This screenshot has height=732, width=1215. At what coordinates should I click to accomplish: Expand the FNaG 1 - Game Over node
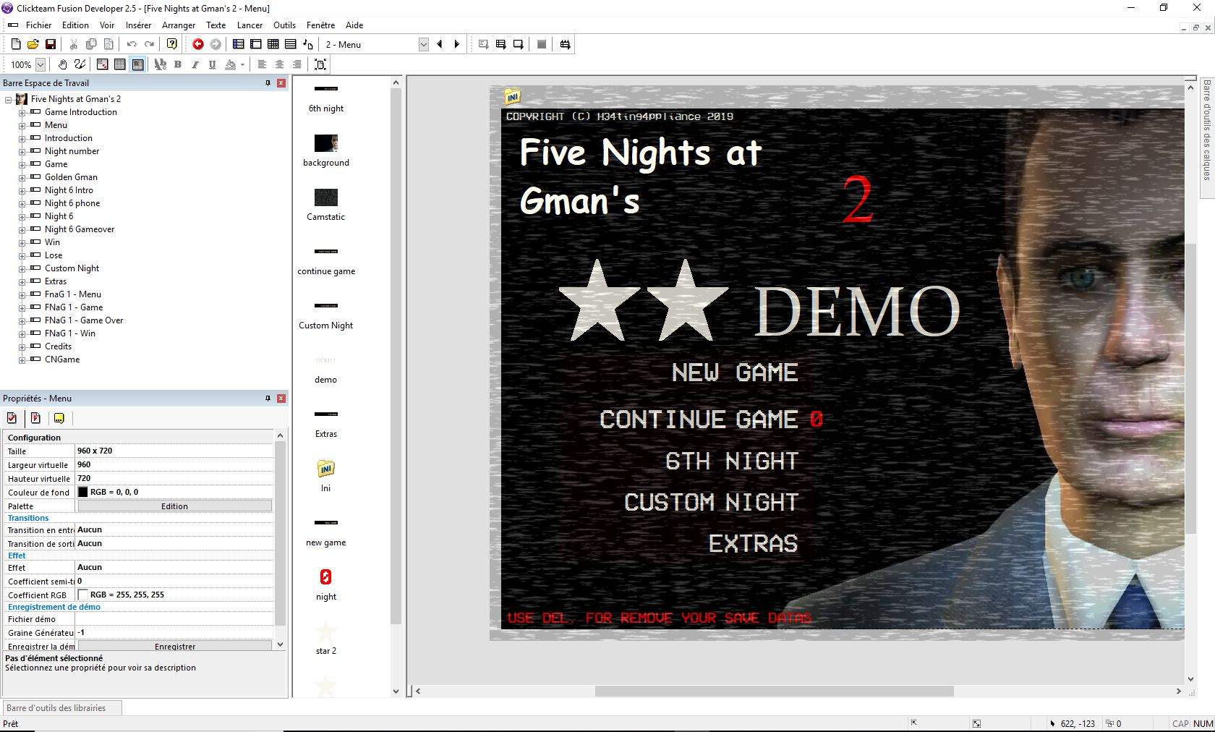point(22,320)
